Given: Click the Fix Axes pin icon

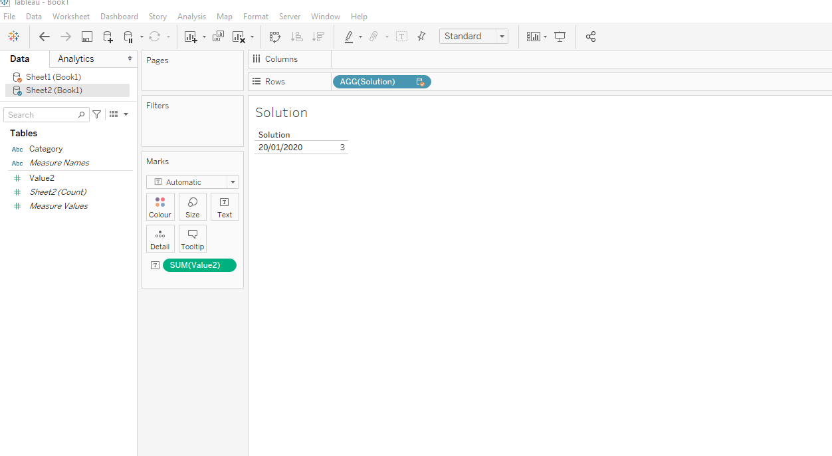Looking at the screenshot, I should pyautogui.click(x=421, y=37).
